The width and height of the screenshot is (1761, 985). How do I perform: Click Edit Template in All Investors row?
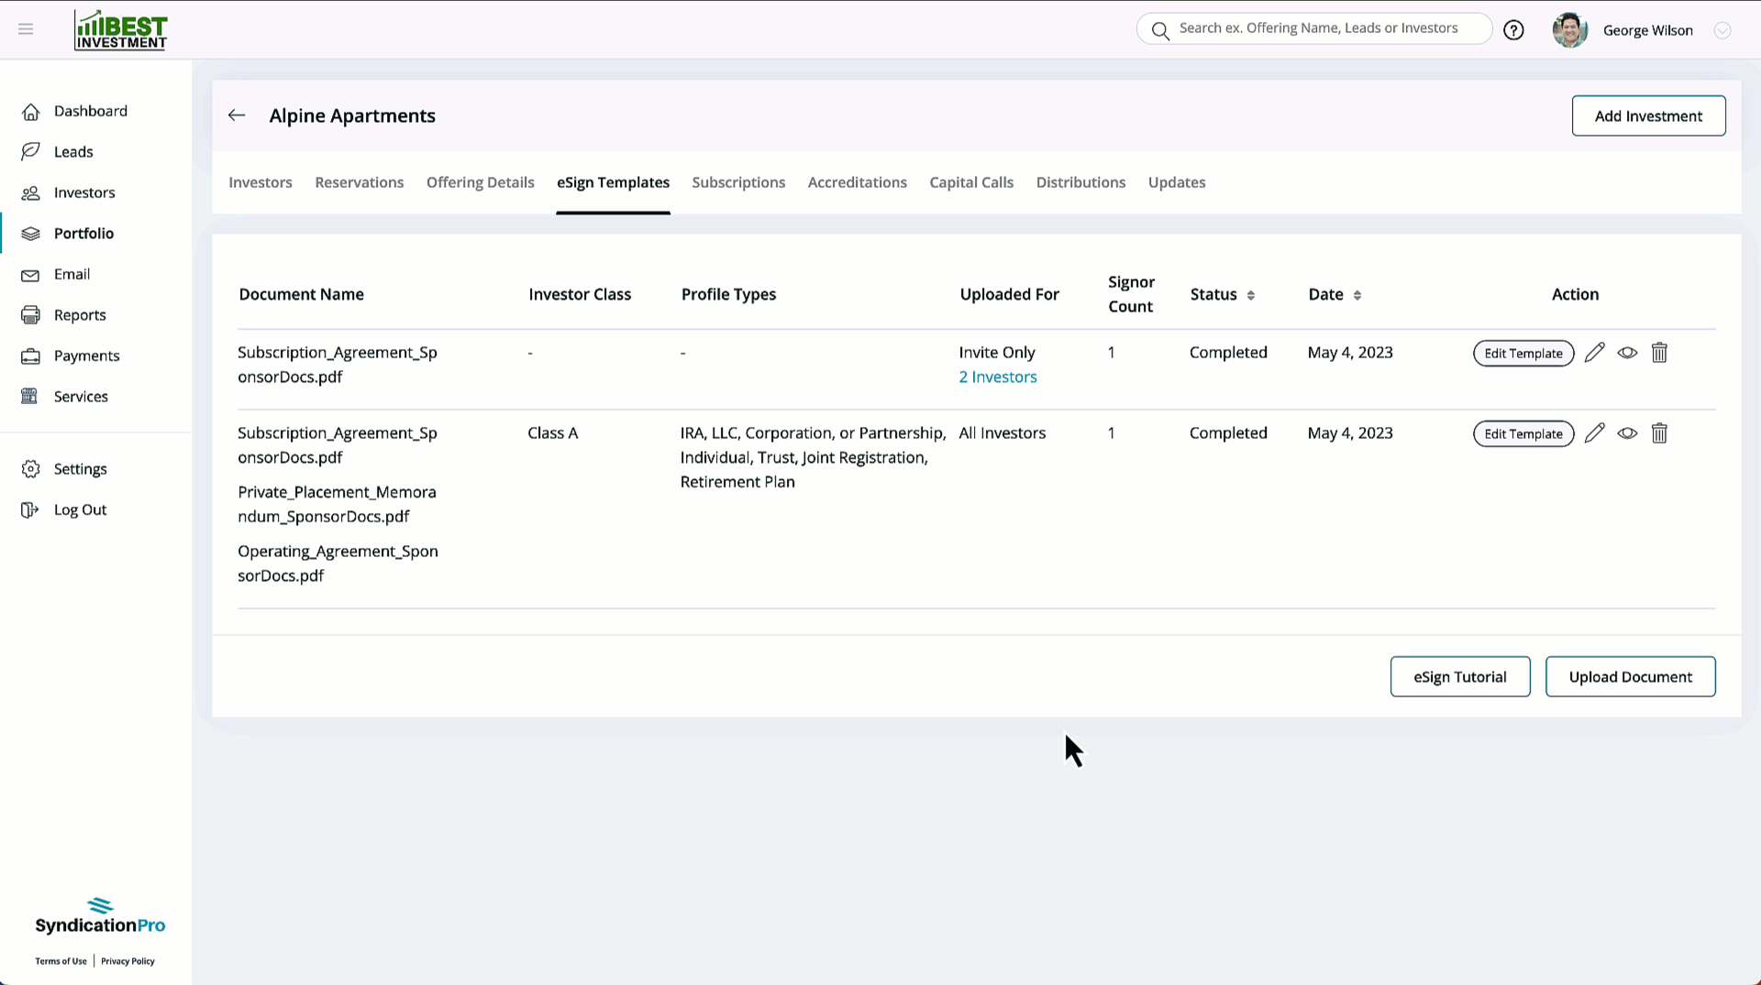(x=1523, y=433)
